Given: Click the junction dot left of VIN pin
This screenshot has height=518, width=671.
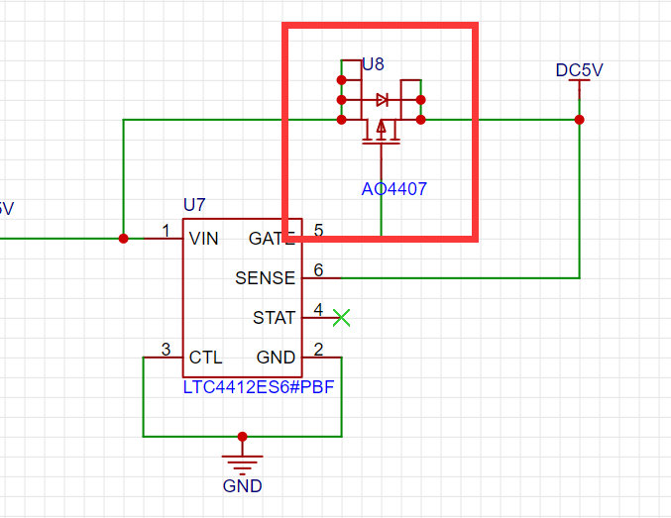Looking at the screenshot, I should (x=123, y=239).
